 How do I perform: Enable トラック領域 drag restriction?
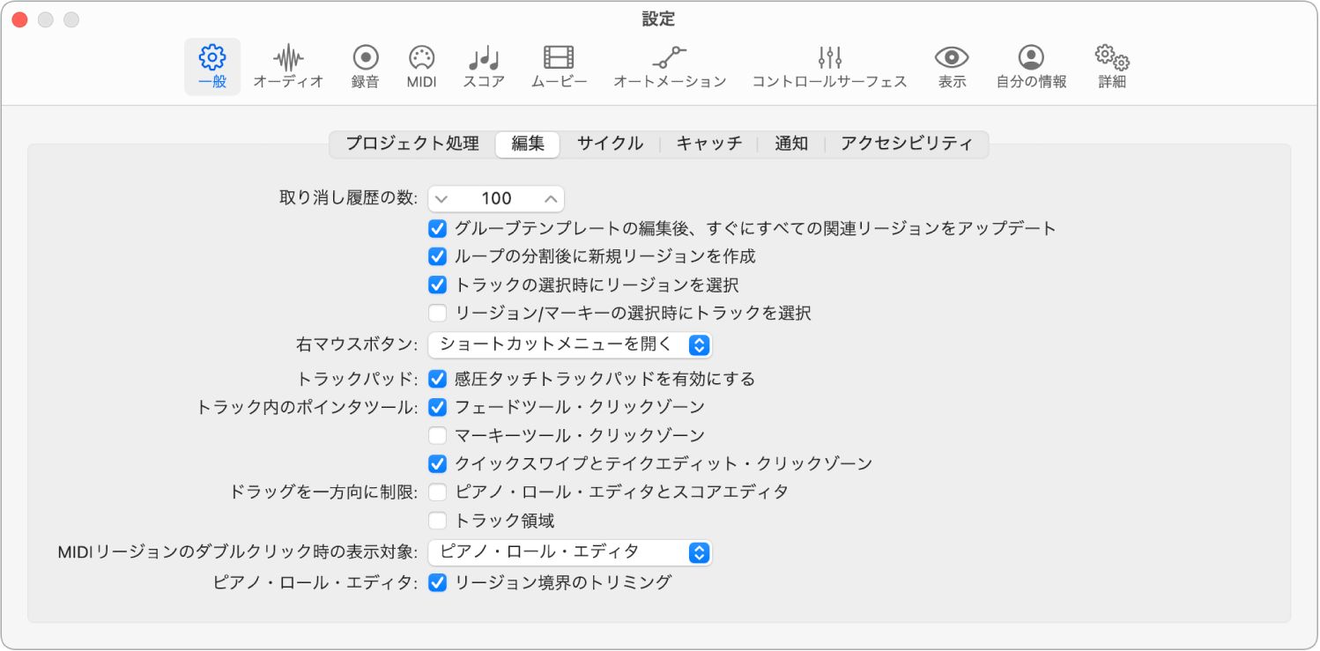pyautogui.click(x=437, y=520)
